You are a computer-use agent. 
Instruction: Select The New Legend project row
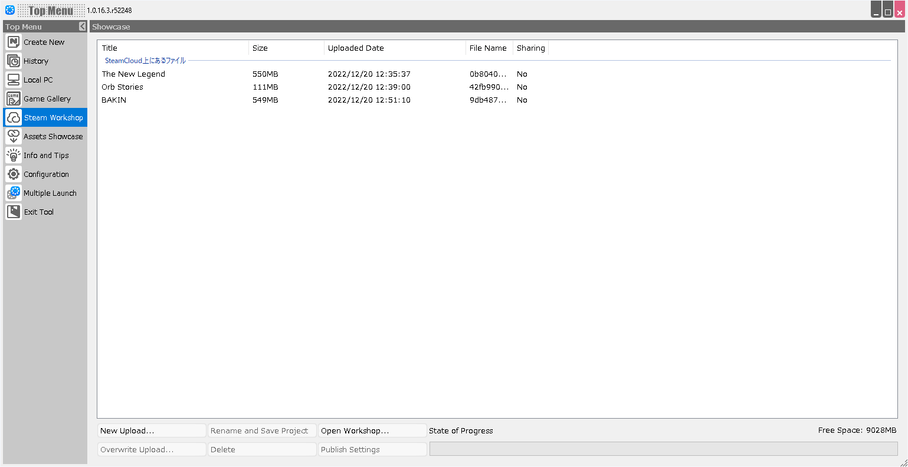133,74
